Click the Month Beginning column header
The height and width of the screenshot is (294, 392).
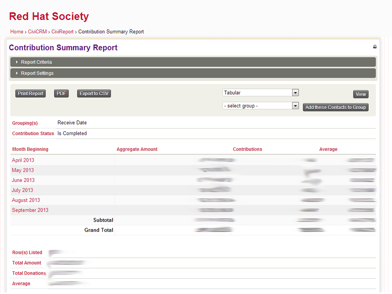pos(30,149)
